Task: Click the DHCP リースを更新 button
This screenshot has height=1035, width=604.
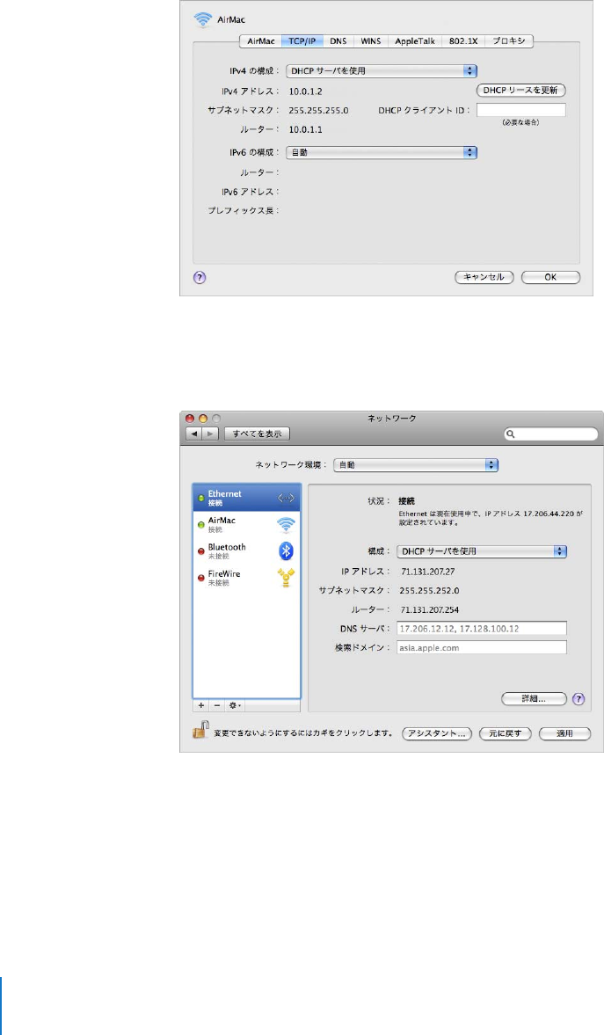Action: (x=520, y=91)
